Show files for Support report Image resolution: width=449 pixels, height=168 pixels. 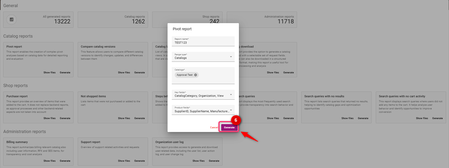pyautogui.click(x=124, y=161)
